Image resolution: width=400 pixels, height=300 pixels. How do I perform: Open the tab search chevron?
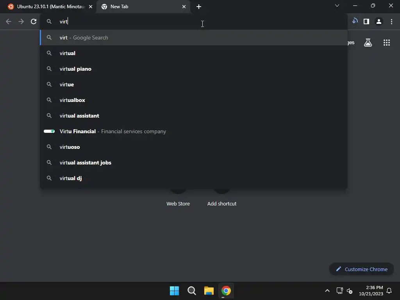click(x=337, y=5)
